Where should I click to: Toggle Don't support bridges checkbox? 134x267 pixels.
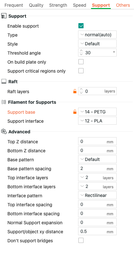click(81, 240)
